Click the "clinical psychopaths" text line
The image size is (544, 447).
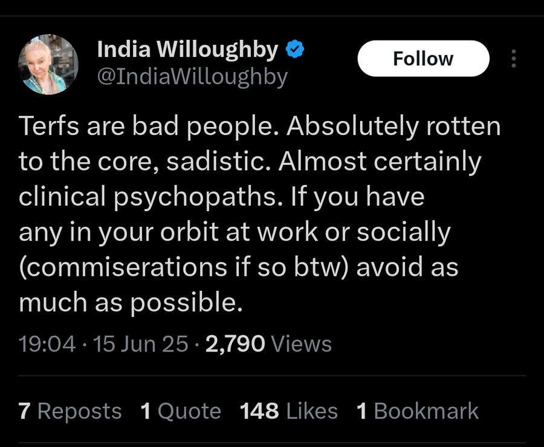pyautogui.click(x=222, y=198)
